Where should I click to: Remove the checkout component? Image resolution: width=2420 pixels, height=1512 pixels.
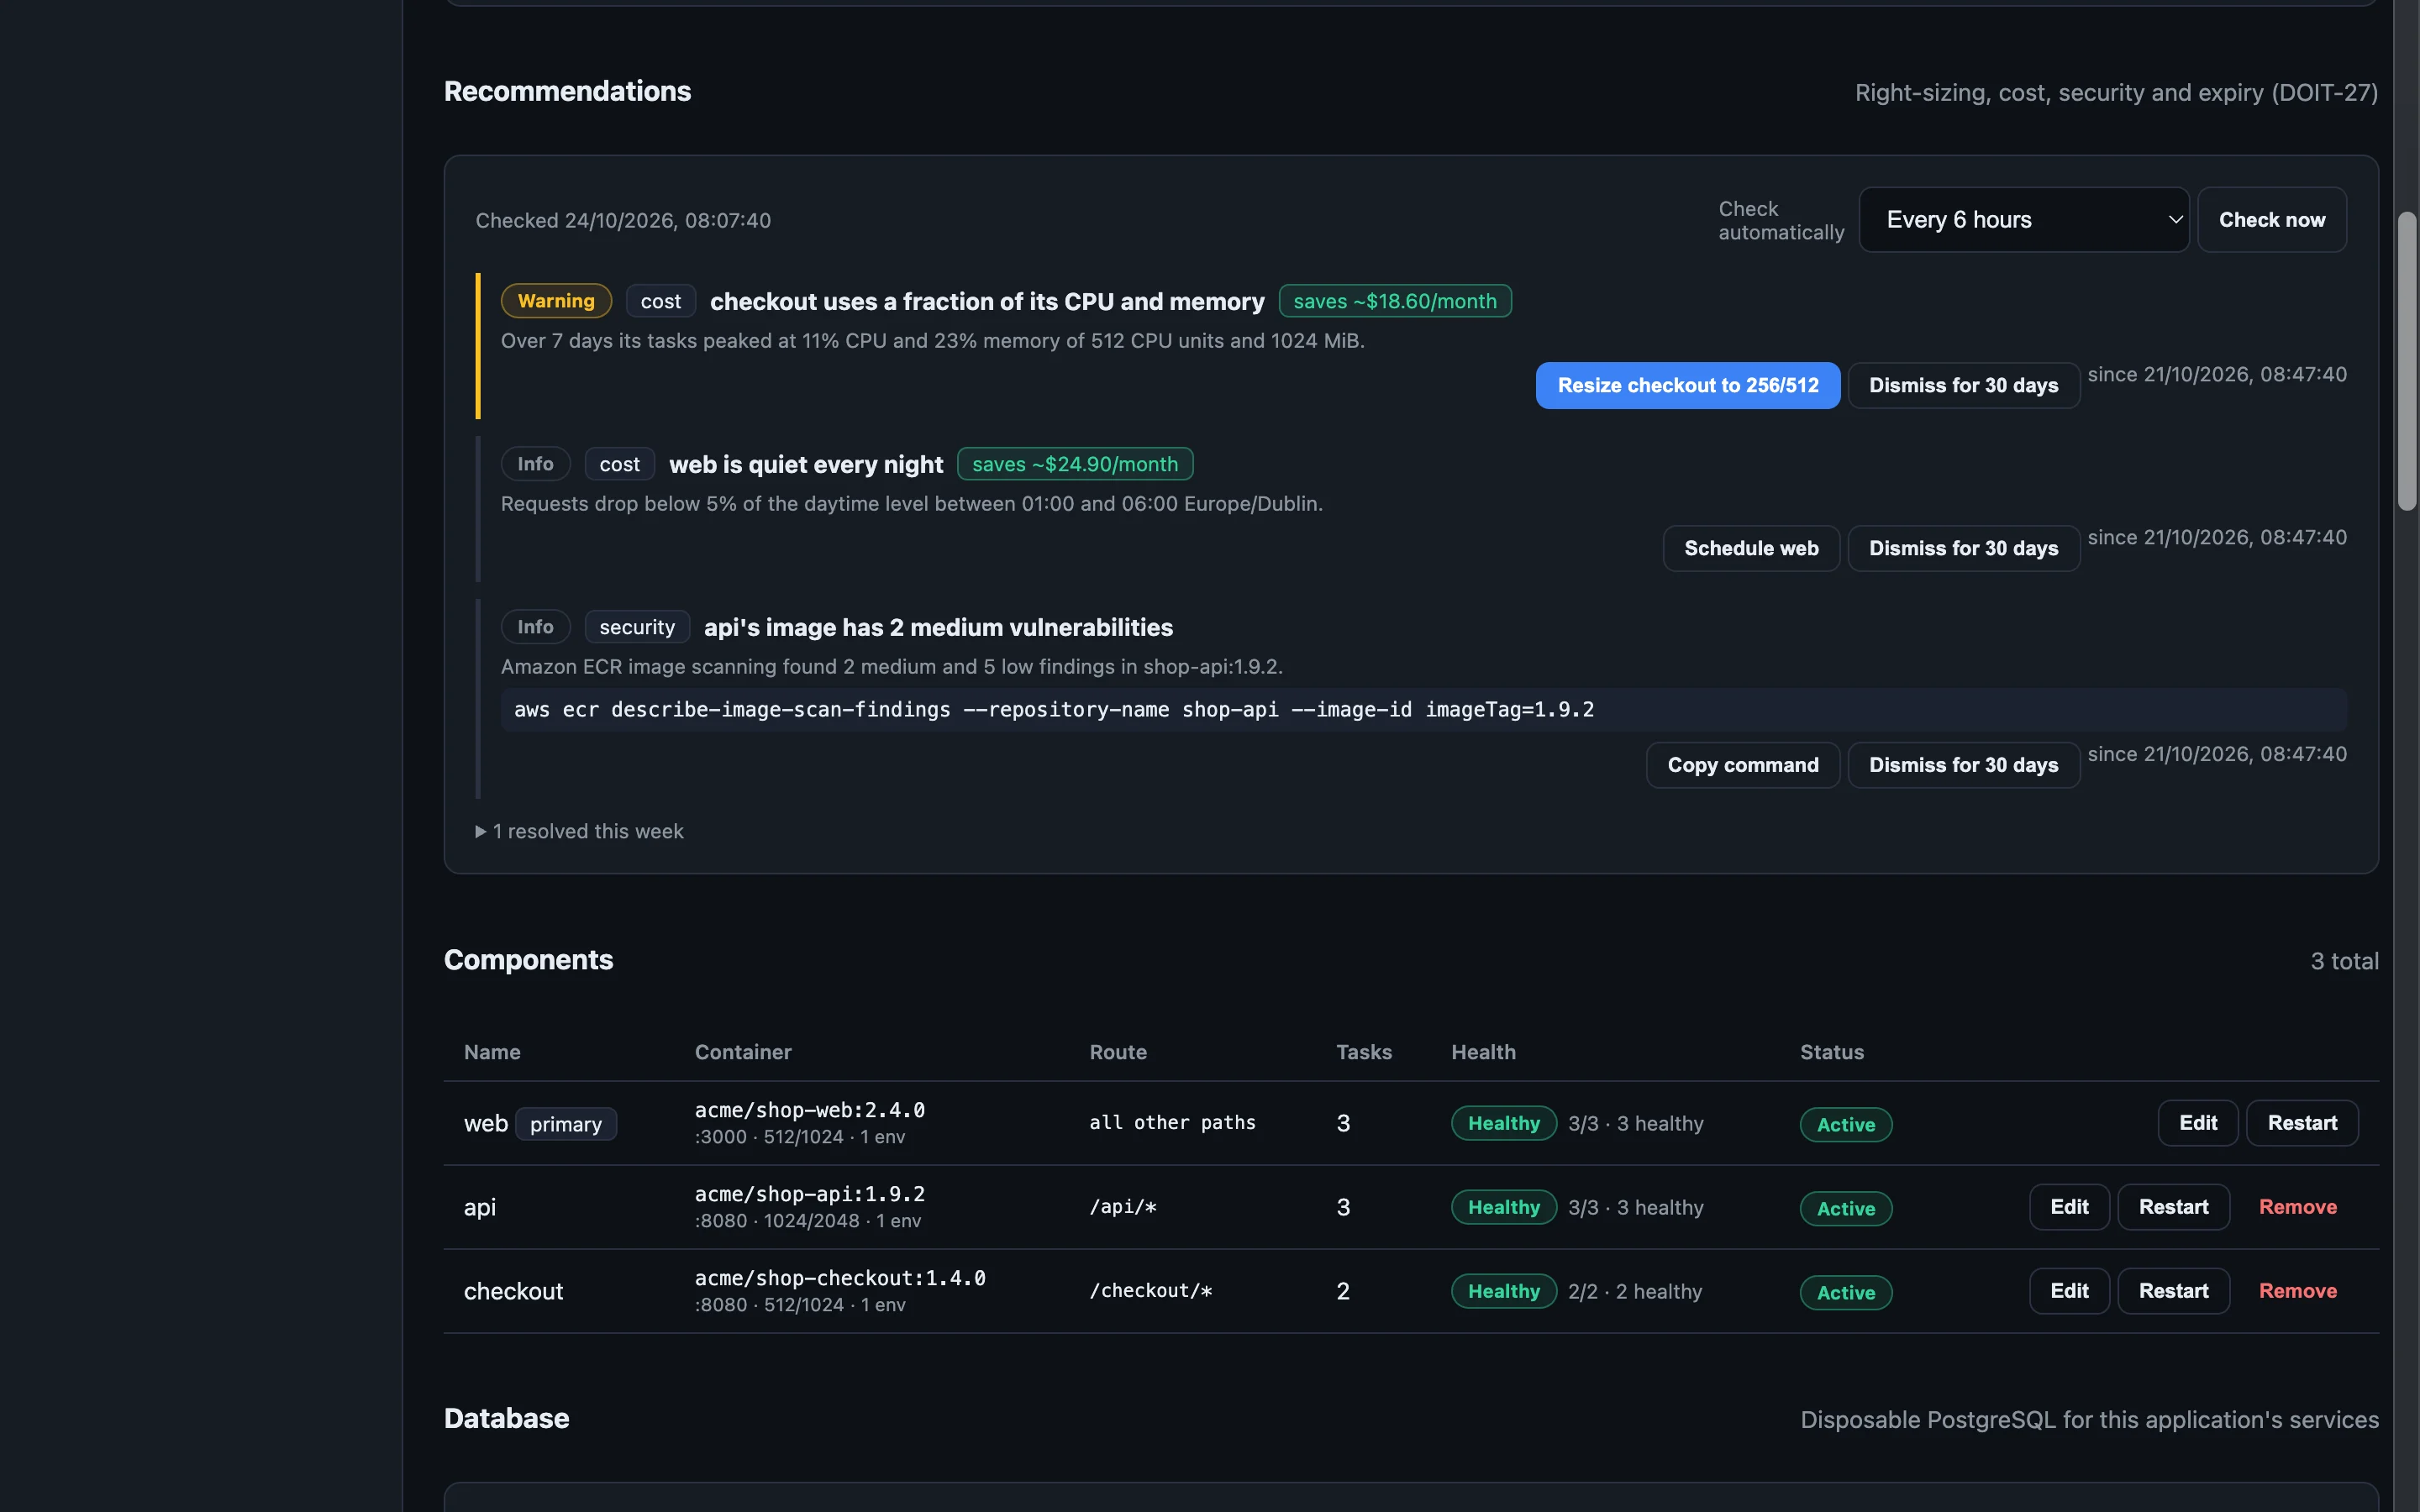(x=2298, y=1291)
